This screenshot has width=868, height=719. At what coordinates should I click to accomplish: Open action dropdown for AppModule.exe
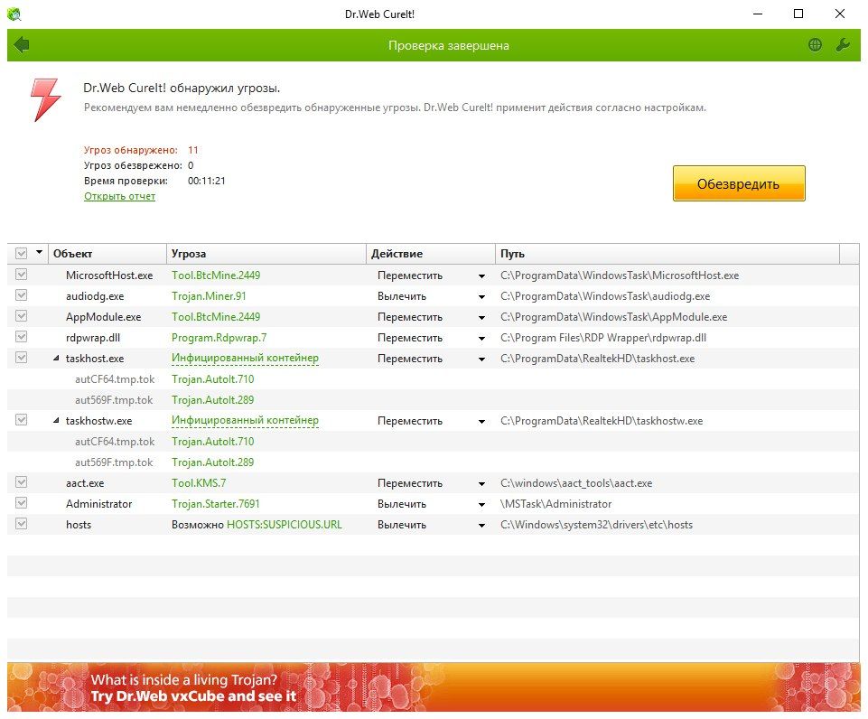coord(481,317)
